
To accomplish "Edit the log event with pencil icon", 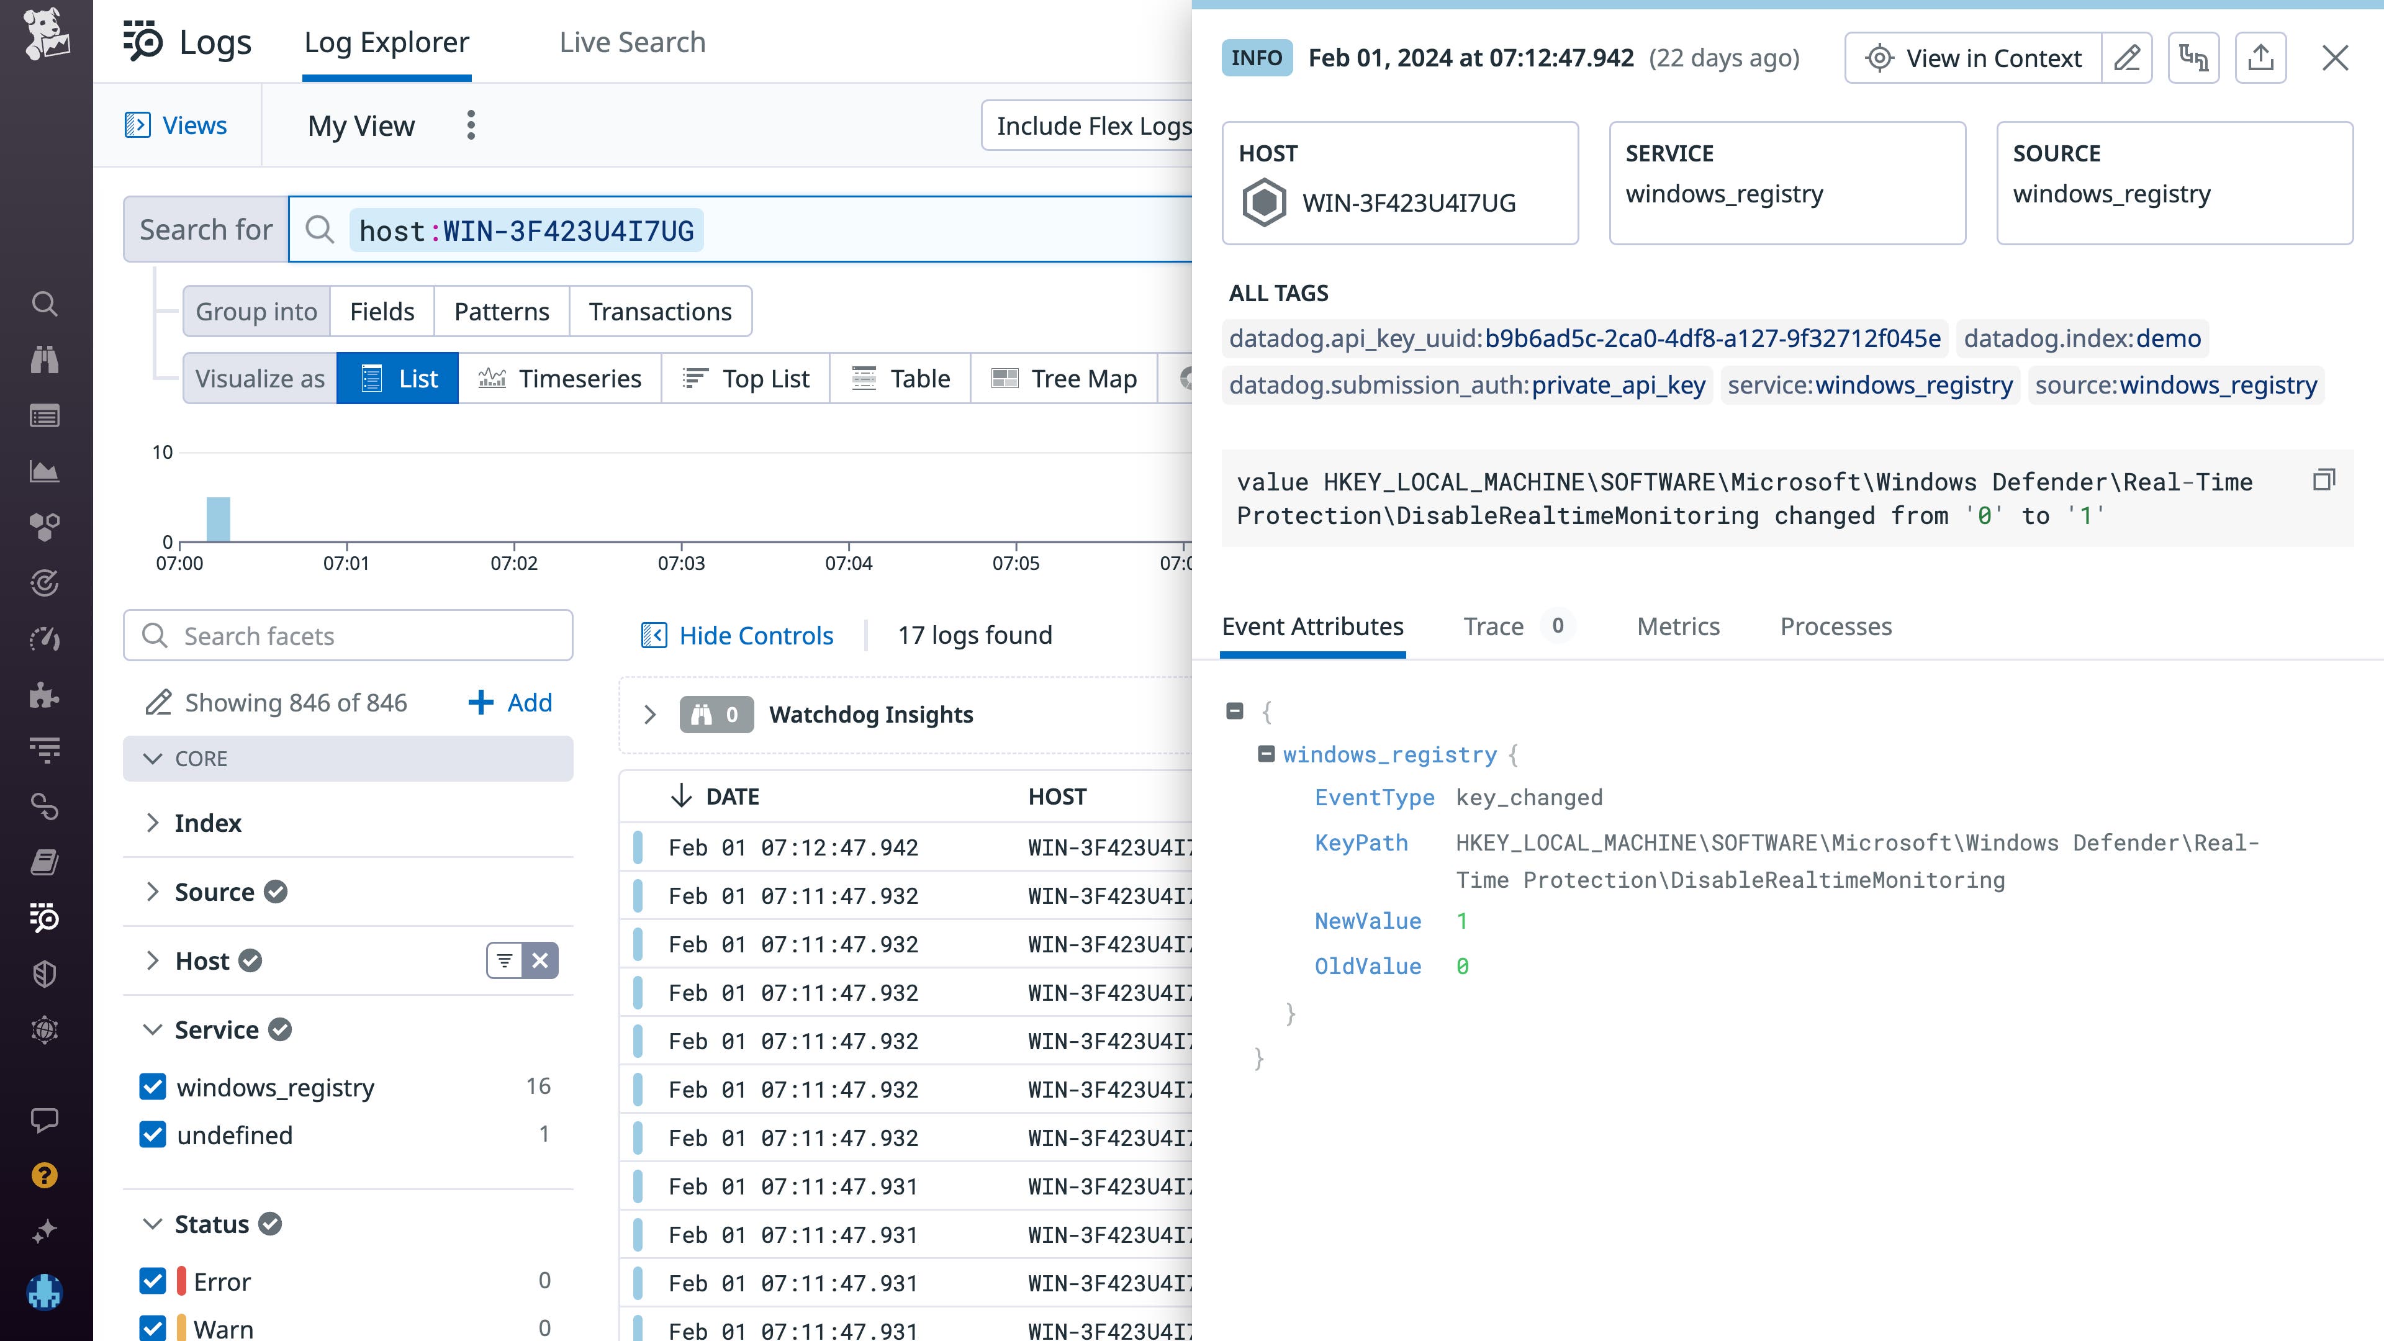I will tap(2127, 57).
